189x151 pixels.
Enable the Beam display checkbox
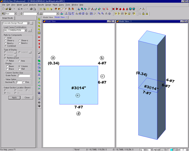click(x=6, y=66)
